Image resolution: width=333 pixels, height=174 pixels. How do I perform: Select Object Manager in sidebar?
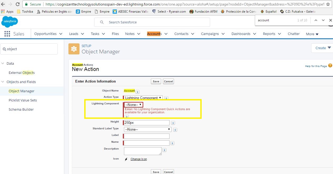tap(22, 91)
